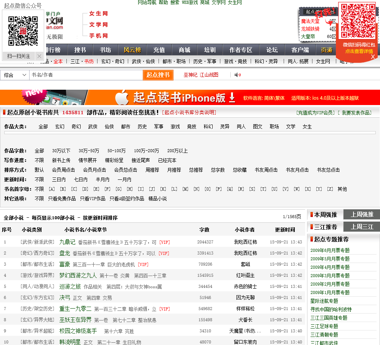This screenshot has height=345, width=380.
Task: Filter category by 女生
Action: (307, 127)
